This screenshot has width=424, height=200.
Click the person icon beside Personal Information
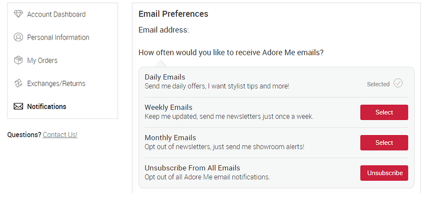18,37
